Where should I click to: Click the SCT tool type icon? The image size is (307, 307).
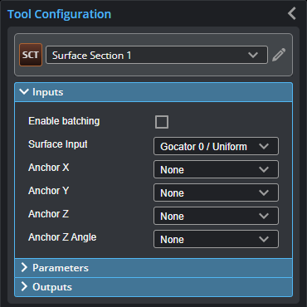tap(31, 55)
